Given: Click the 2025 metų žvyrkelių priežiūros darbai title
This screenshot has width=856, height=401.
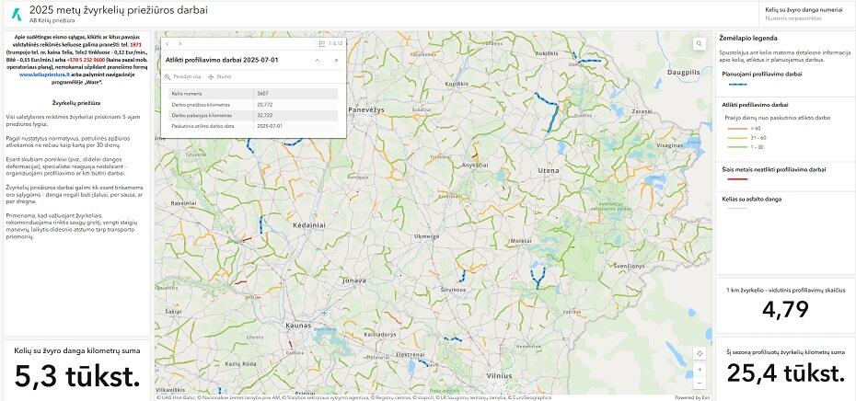Looking at the screenshot, I should (119, 10).
